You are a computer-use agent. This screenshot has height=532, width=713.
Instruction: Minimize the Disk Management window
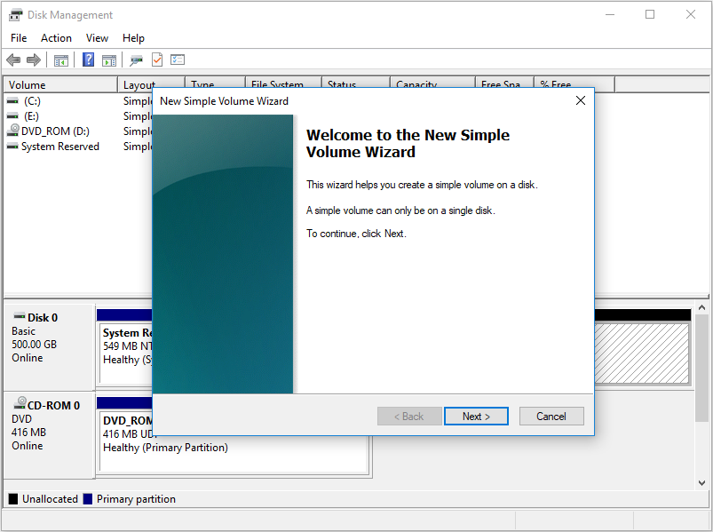610,14
